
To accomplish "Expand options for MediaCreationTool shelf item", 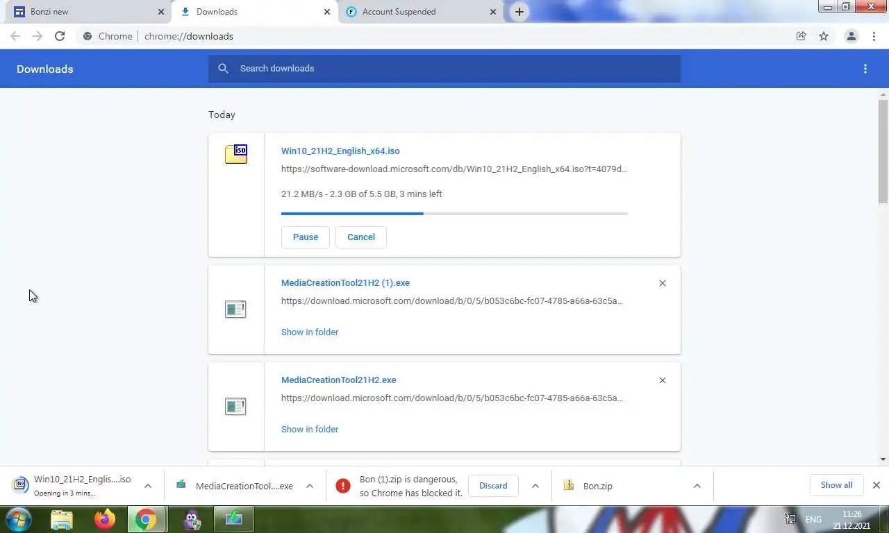I will tap(310, 486).
